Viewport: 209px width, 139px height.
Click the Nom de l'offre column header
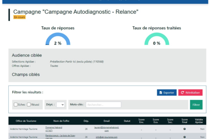(61, 121)
